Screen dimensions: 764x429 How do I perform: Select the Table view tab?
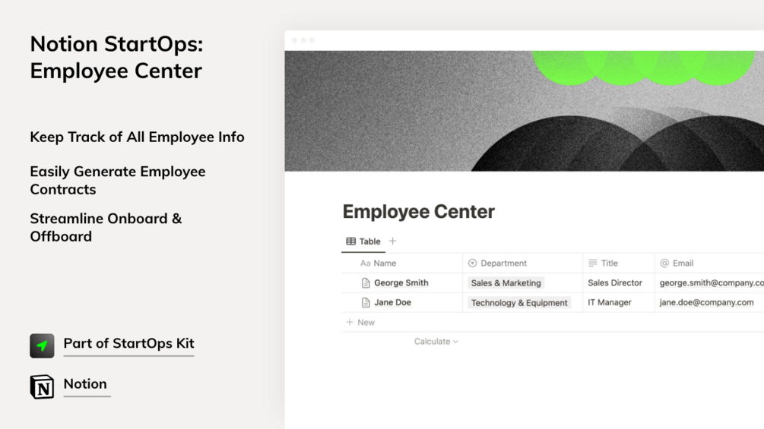point(363,241)
